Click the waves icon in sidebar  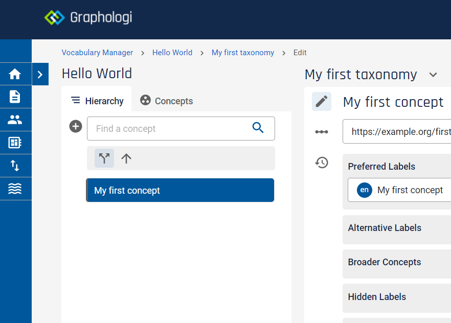[15, 189]
